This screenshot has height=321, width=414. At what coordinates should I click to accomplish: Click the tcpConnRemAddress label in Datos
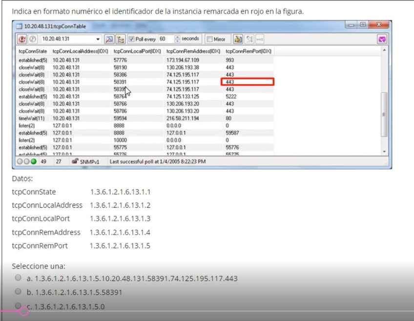point(46,232)
